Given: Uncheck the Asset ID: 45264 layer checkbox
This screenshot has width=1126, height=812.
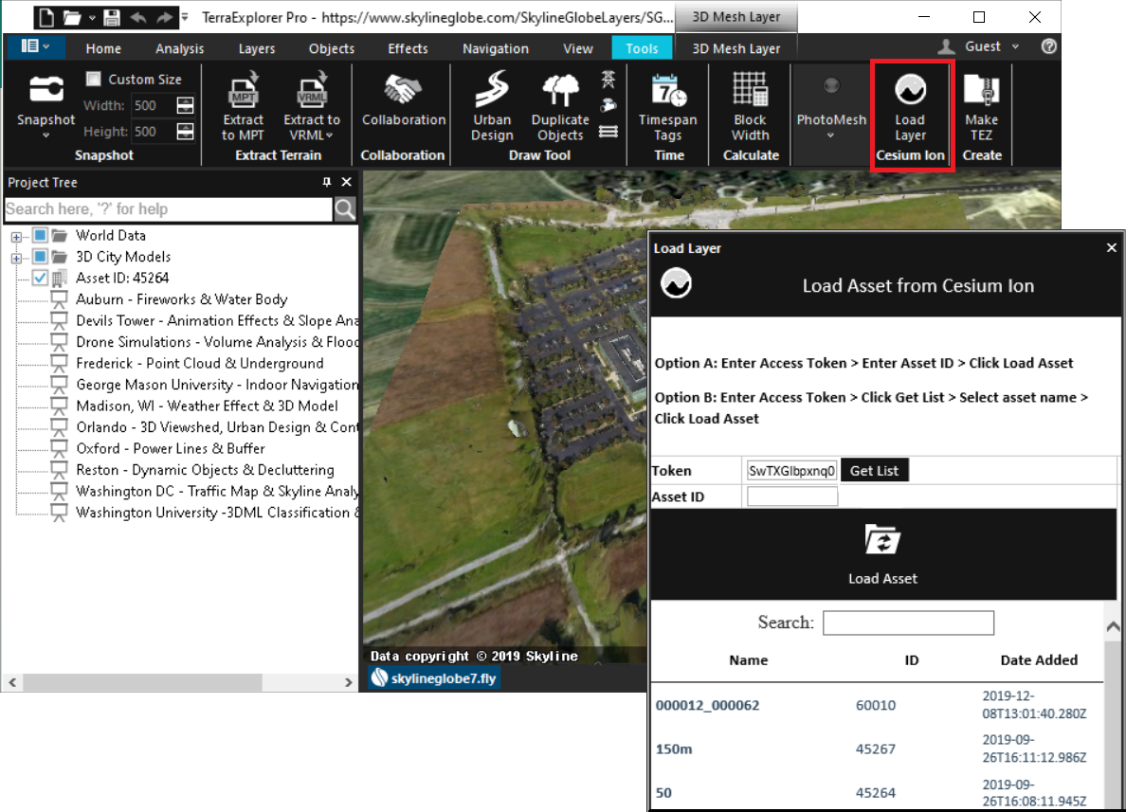Looking at the screenshot, I should pos(40,279).
